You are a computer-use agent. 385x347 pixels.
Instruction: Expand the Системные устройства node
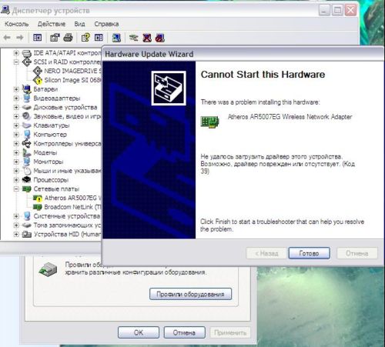click(16, 216)
